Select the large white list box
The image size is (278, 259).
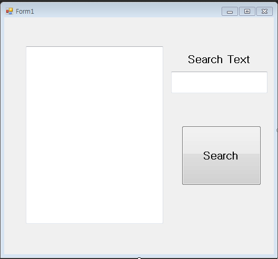(94, 135)
